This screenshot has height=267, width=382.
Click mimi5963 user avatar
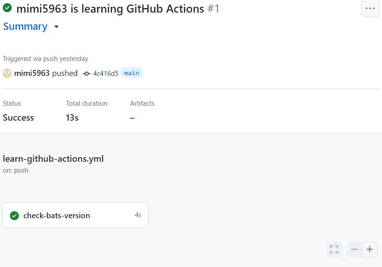coord(7,73)
